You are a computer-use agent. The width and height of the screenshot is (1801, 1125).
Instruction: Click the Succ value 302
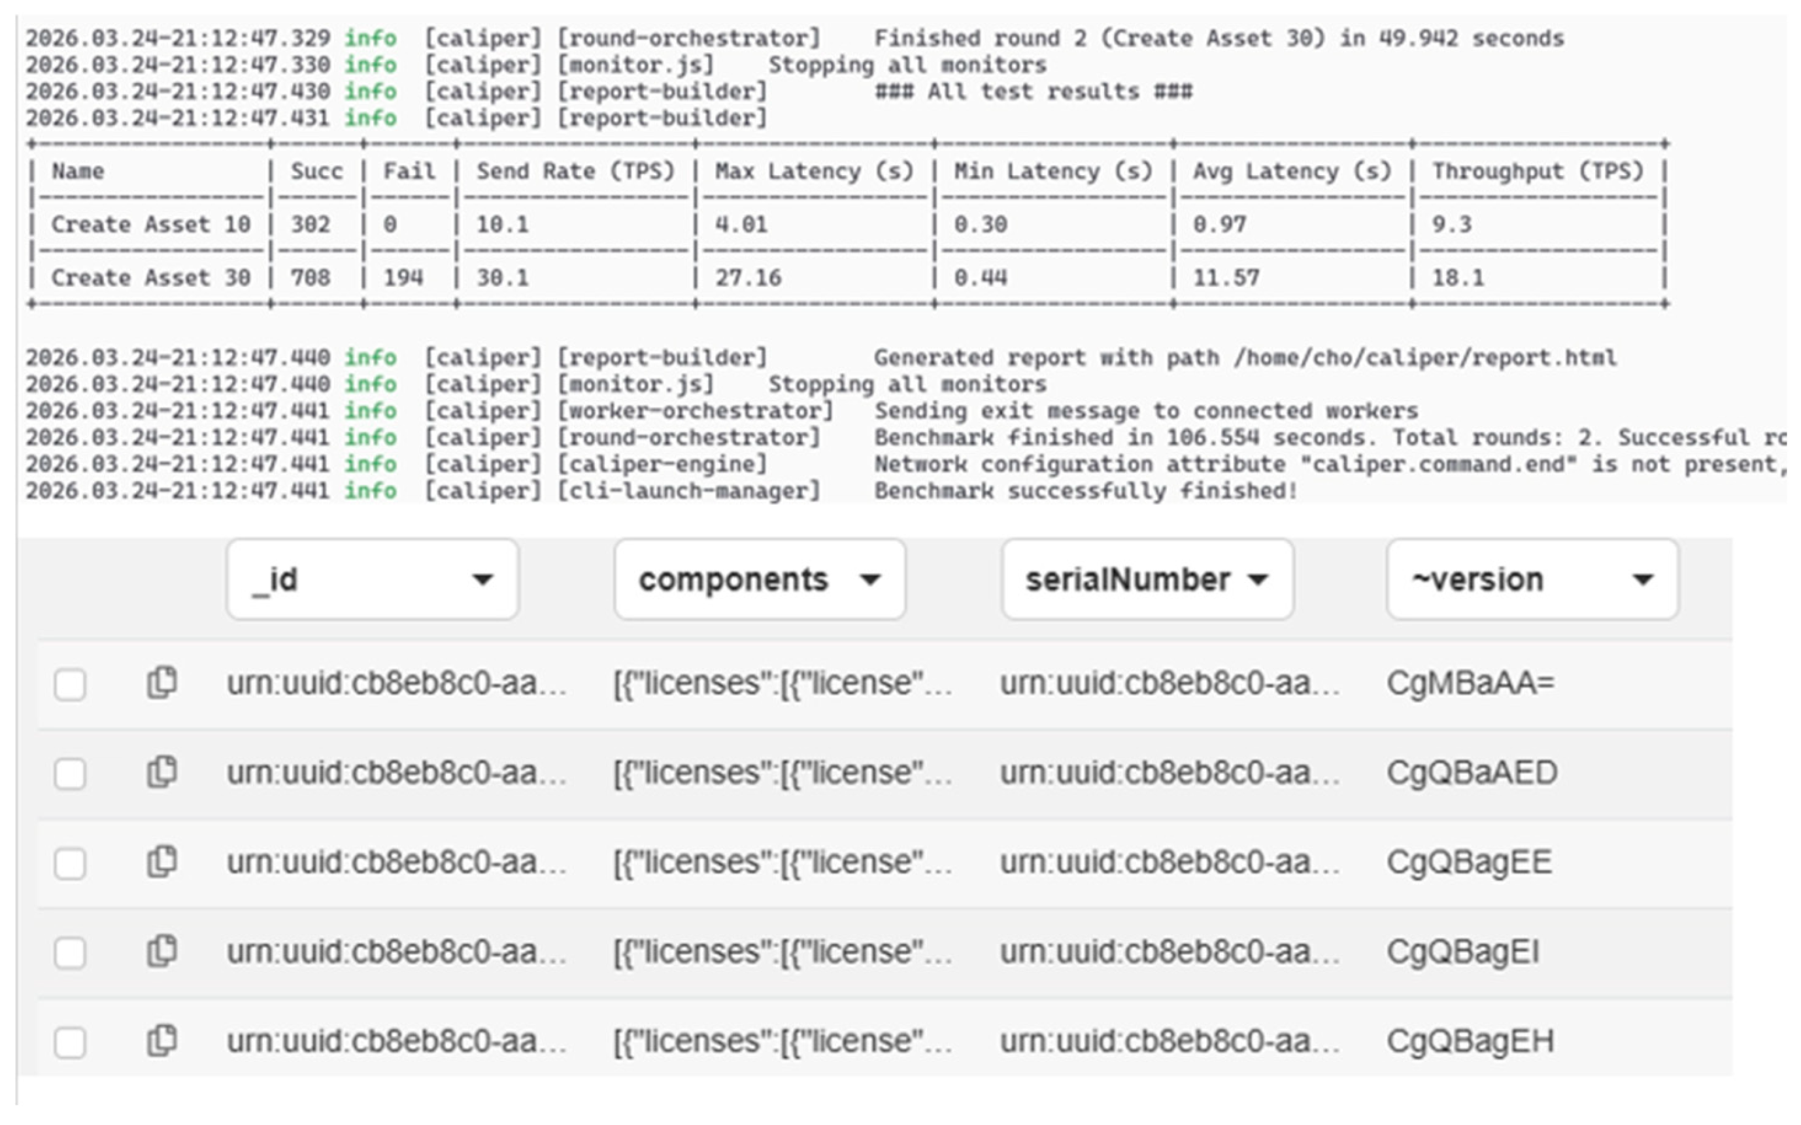pyautogui.click(x=311, y=224)
